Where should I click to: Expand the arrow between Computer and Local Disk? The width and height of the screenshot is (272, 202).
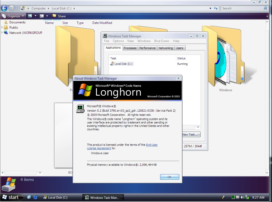click(49, 8)
